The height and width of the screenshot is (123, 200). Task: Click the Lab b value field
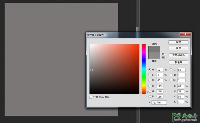tap(181, 80)
